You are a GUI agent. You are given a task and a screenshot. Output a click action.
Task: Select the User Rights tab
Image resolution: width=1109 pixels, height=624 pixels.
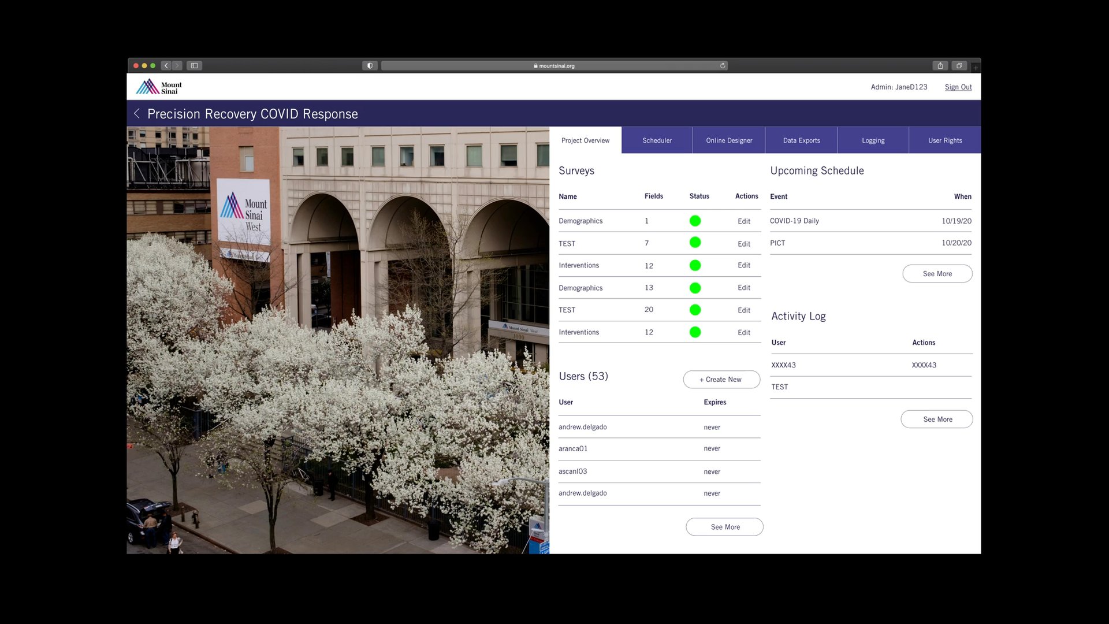pyautogui.click(x=945, y=140)
